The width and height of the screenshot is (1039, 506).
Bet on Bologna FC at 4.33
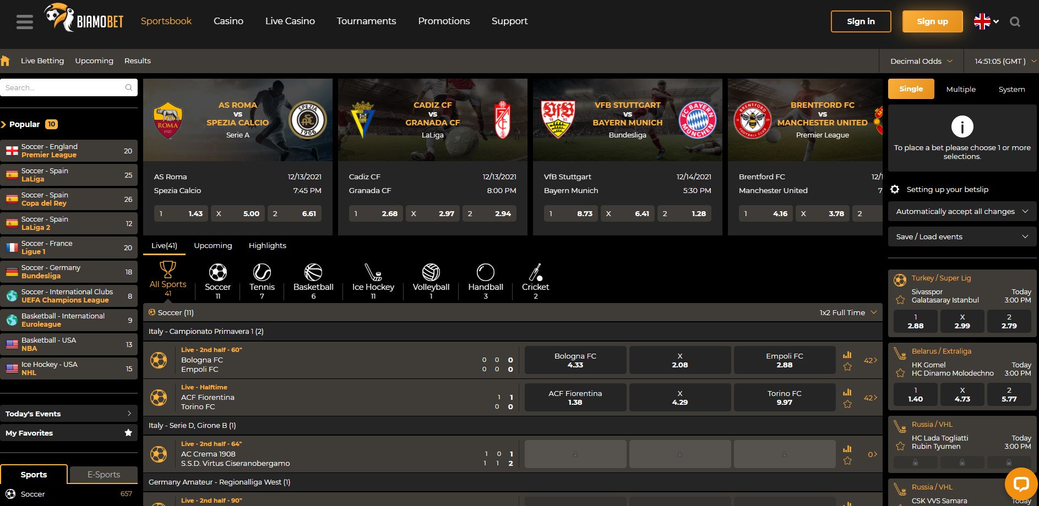point(575,360)
